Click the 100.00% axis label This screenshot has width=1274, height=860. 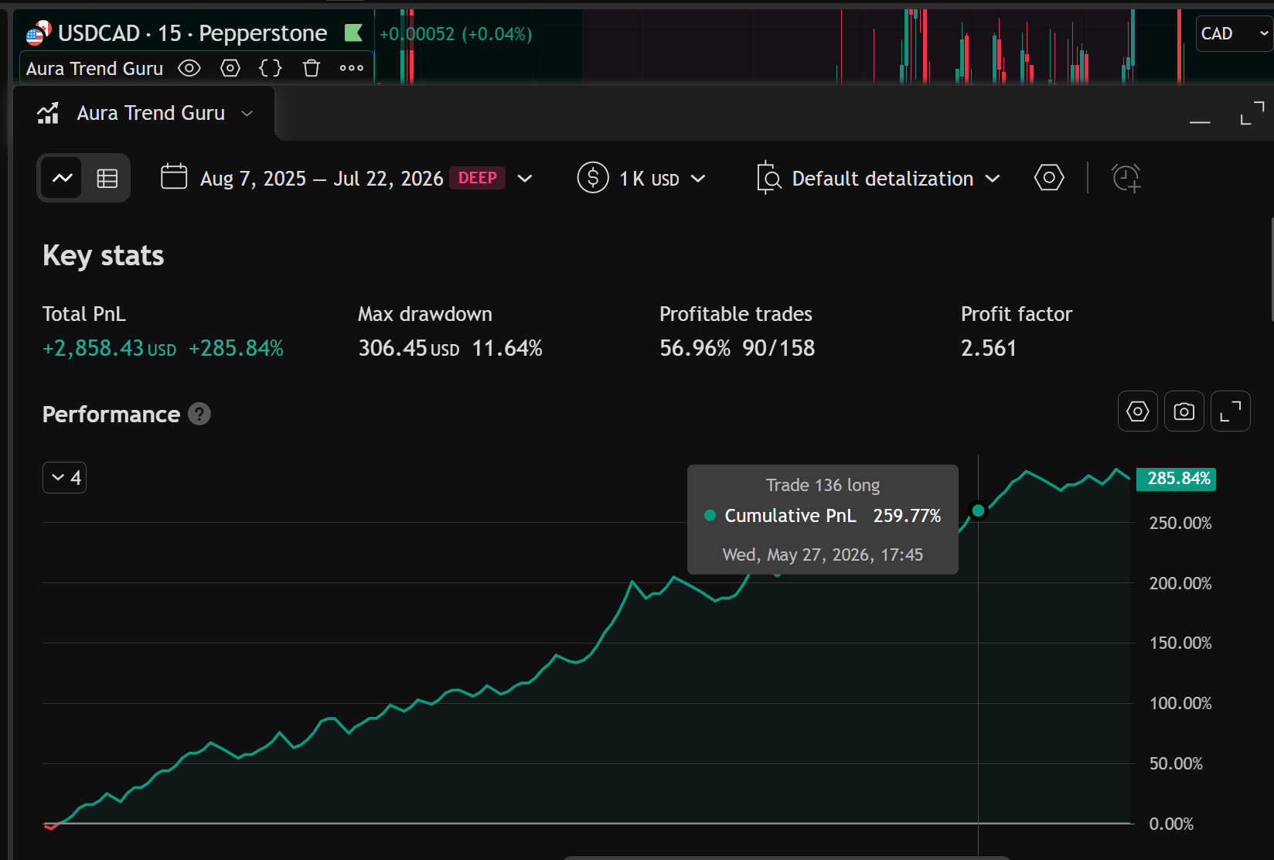1180,704
